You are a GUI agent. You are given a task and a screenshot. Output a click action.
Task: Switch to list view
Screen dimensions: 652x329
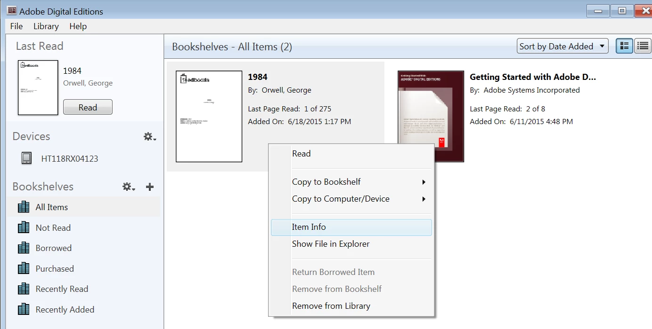click(643, 46)
